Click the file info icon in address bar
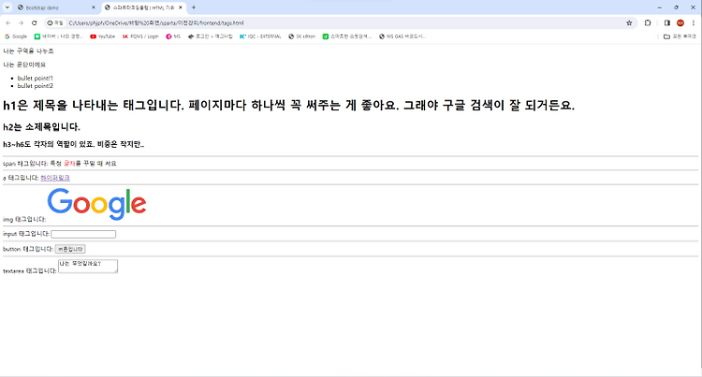702x377 pixels. coord(55,22)
